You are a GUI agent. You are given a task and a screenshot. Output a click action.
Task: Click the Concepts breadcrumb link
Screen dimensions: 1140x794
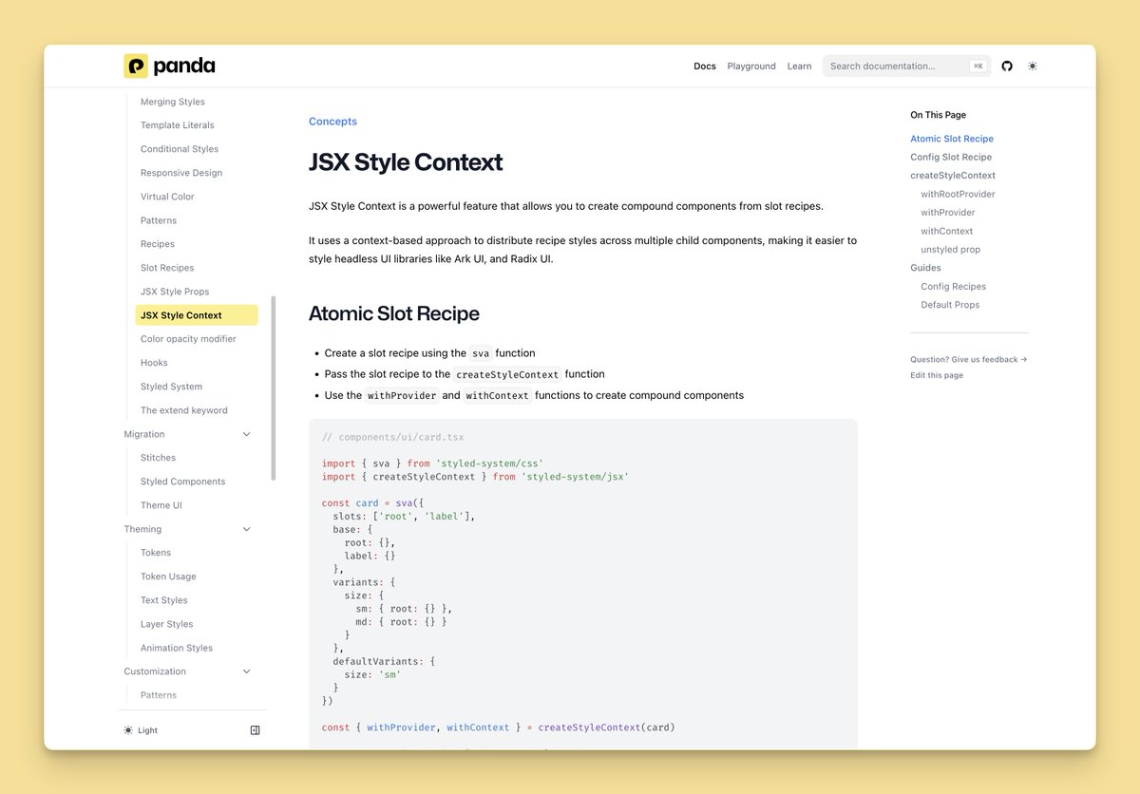click(x=332, y=122)
